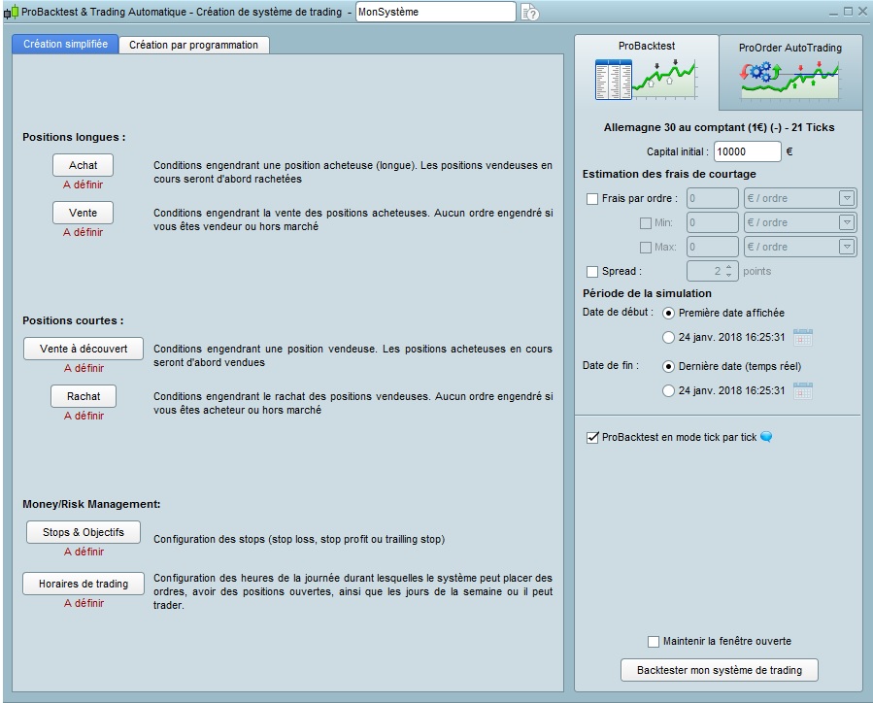
Task: Click the Max fee value field
Action: 713,247
